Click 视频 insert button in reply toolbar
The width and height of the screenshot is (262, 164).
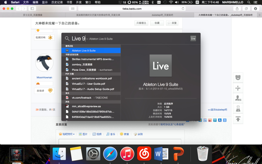click(97, 134)
